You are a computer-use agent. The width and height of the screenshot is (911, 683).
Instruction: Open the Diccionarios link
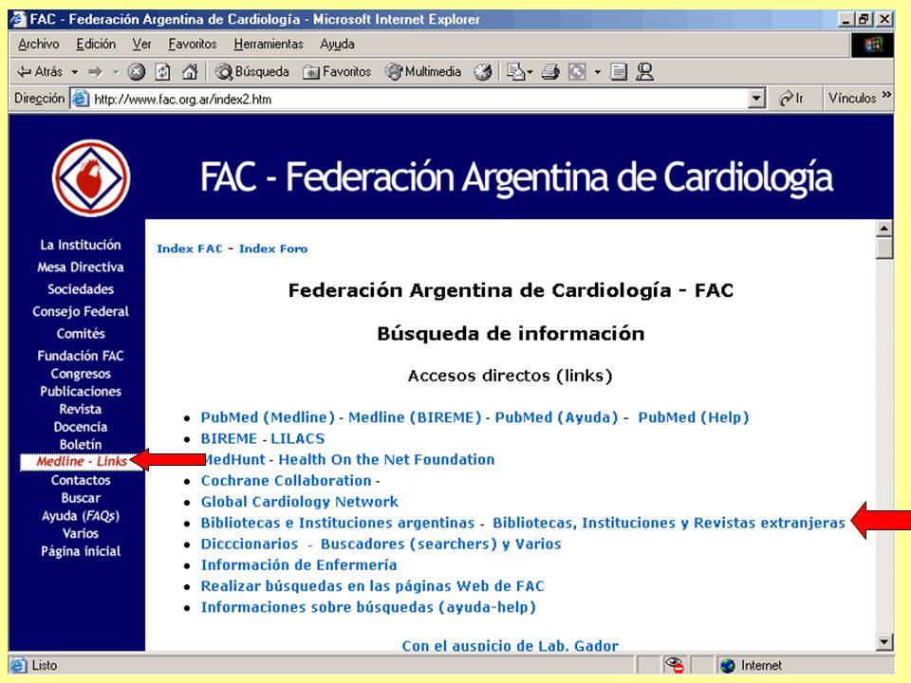pos(250,545)
